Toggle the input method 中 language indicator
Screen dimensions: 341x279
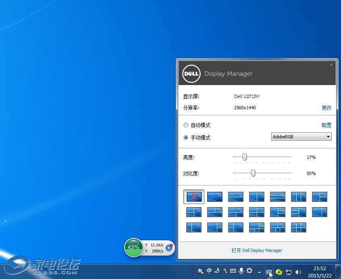(209, 271)
